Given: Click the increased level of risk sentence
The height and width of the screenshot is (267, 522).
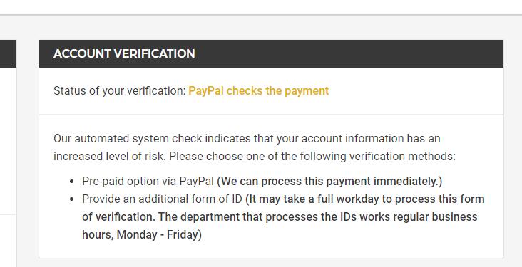Looking at the screenshot, I should point(109,156).
